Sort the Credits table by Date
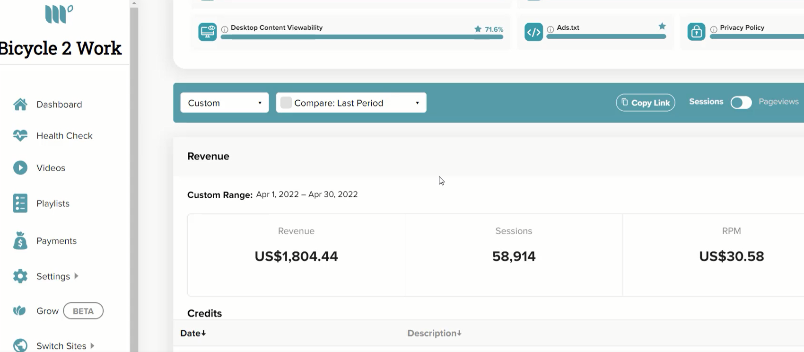The width and height of the screenshot is (804, 352). click(x=193, y=333)
